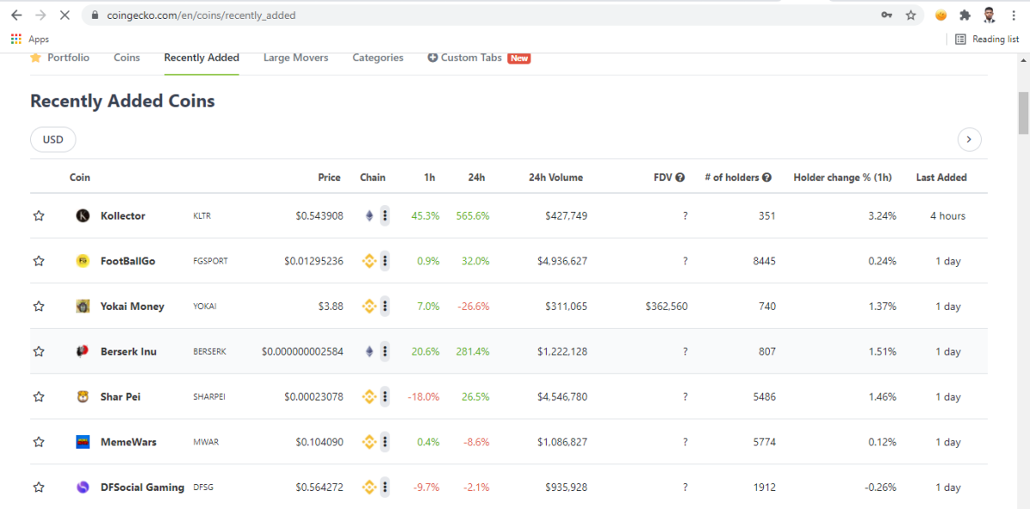This screenshot has height=509, width=1030.
Task: Open the FootBallGo coin page link
Action: coord(128,261)
